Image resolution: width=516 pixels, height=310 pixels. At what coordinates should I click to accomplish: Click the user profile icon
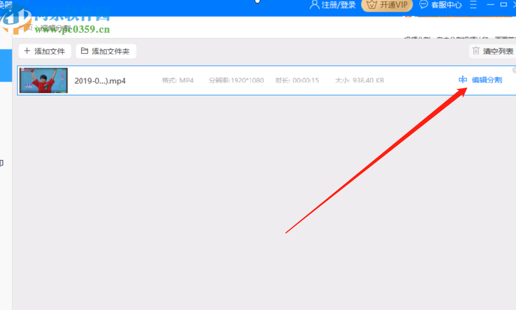(x=315, y=5)
